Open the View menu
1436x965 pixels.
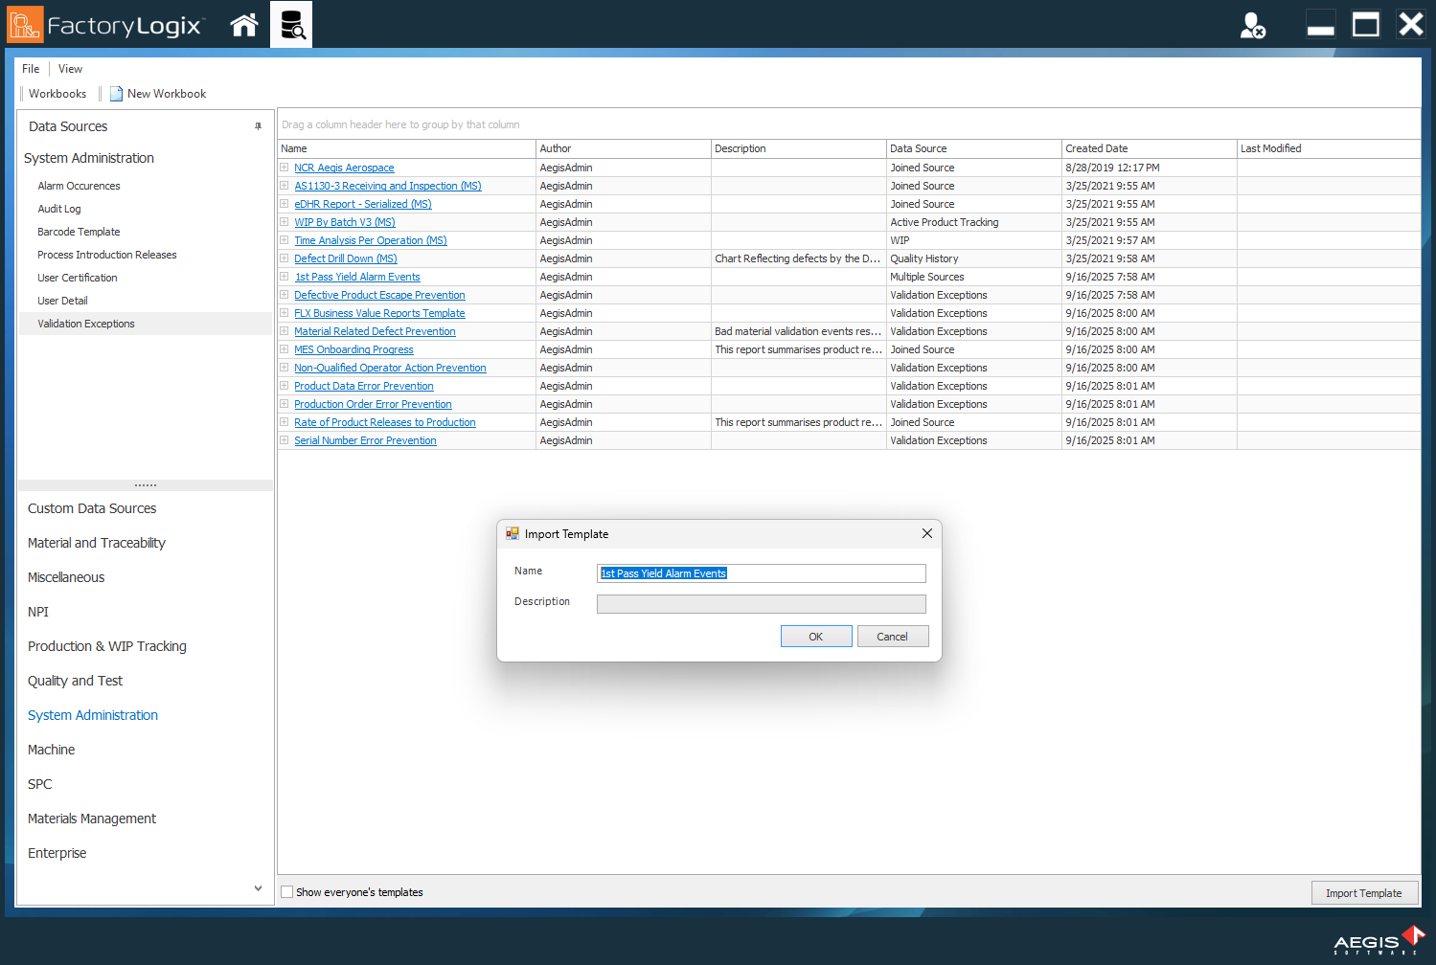pos(69,68)
